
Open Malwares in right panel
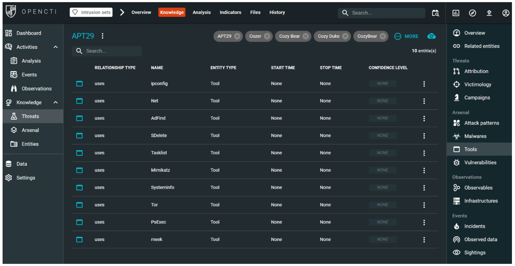pyautogui.click(x=479, y=136)
